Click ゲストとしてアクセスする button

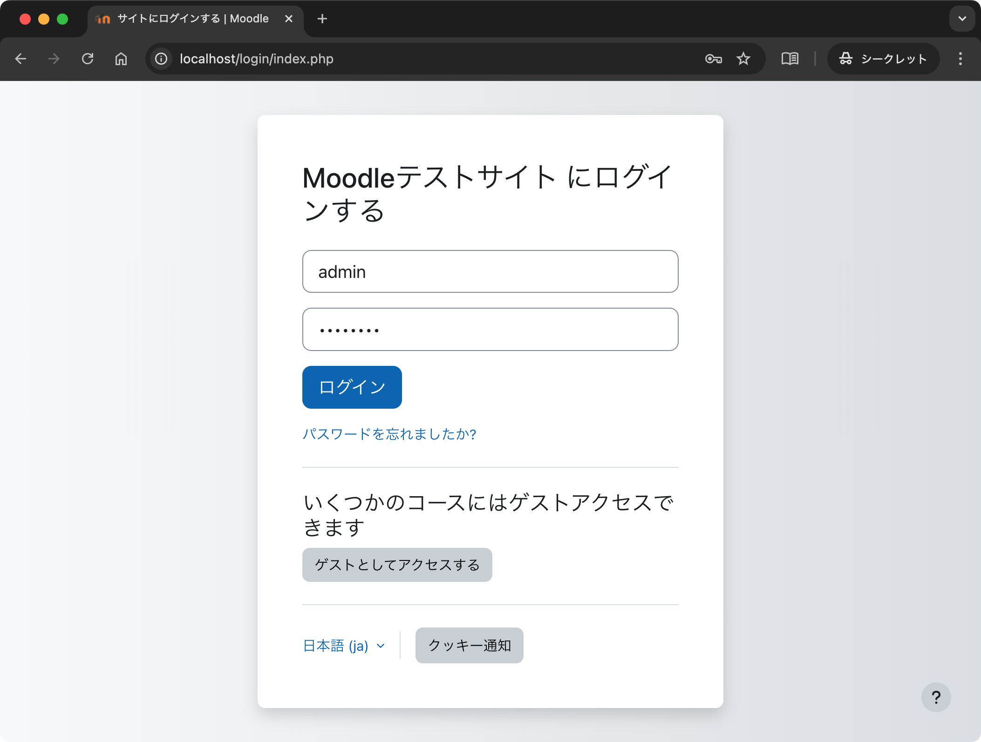tap(397, 565)
